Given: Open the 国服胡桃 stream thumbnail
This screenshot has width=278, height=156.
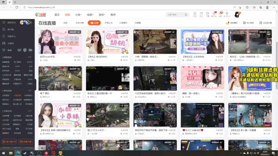Looking at the screenshot, I should (x=108, y=42).
